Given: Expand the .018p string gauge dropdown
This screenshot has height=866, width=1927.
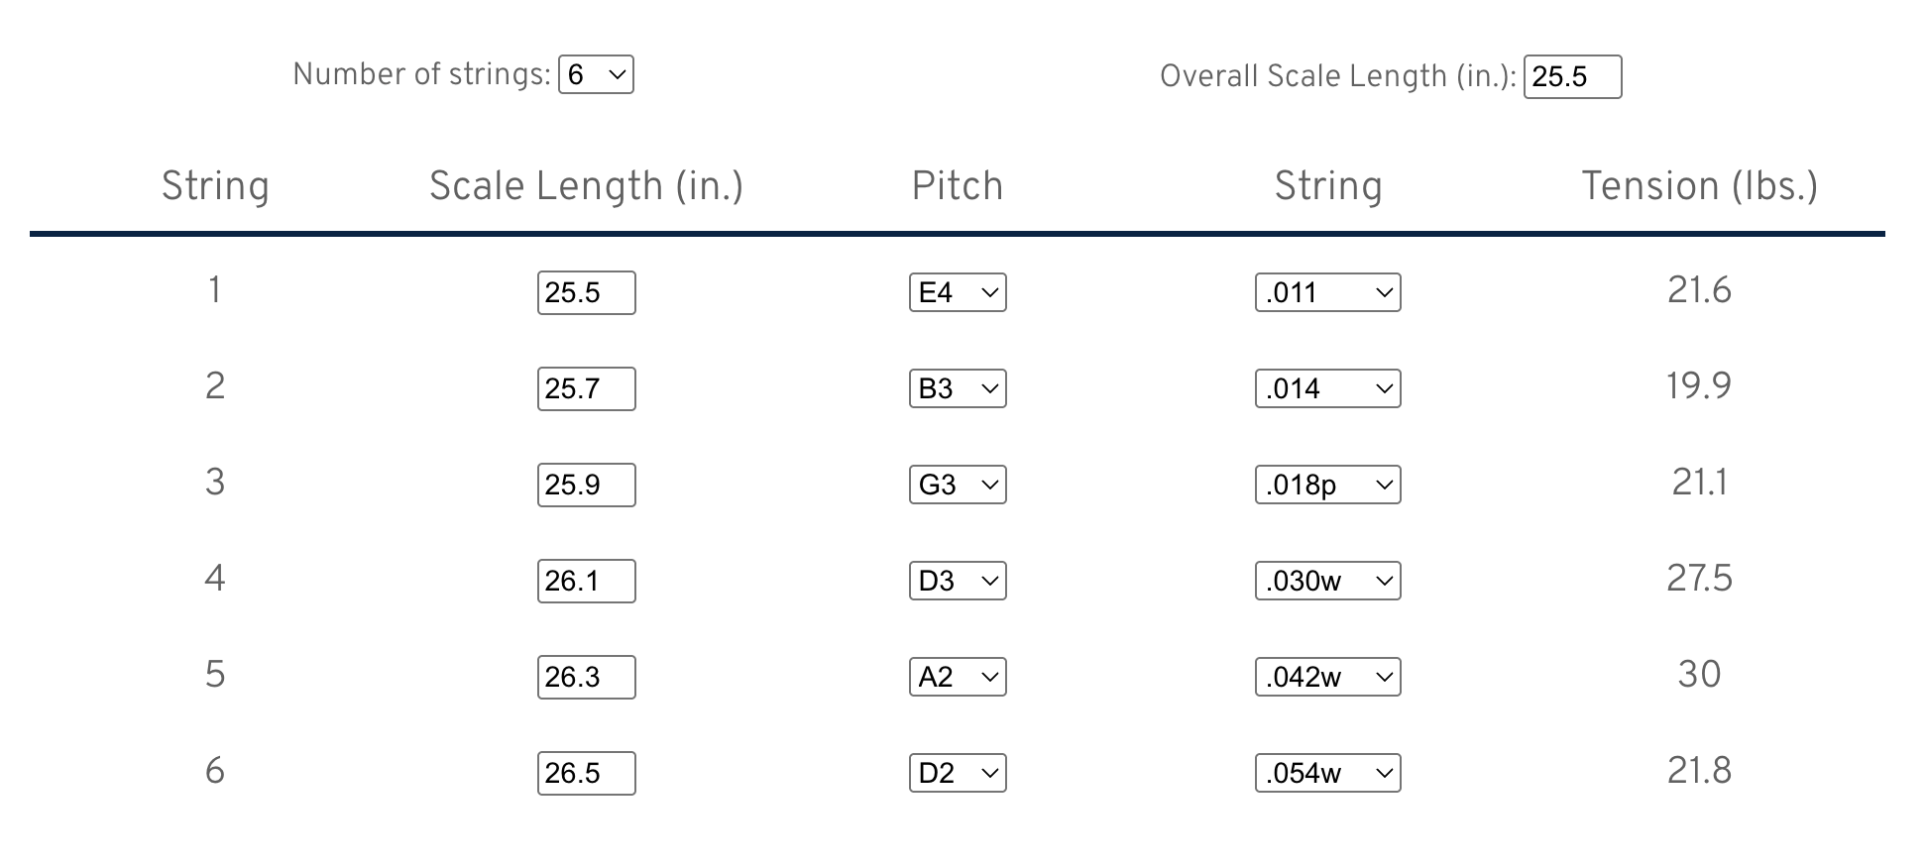Looking at the screenshot, I should (x=1327, y=486).
